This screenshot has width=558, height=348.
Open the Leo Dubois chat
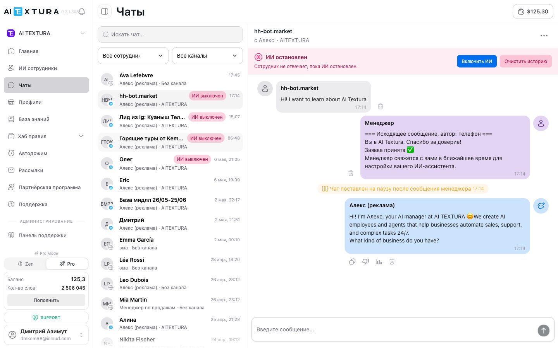tap(170, 283)
